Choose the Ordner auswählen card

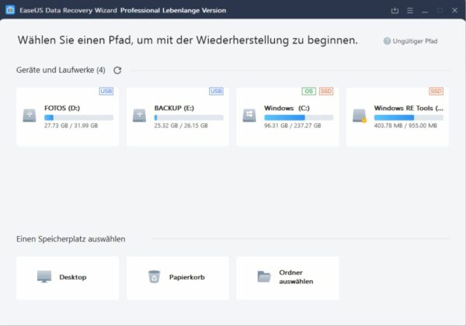point(287,278)
